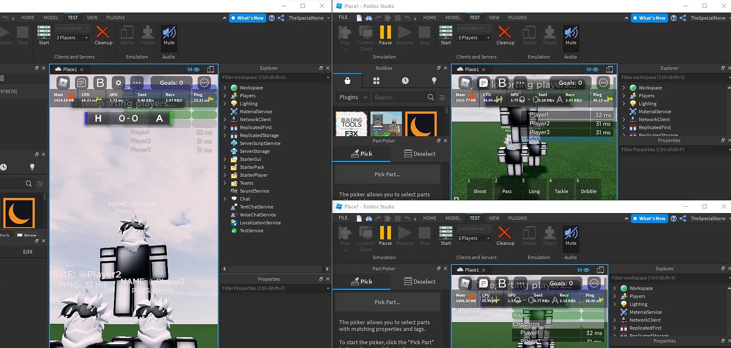The height and width of the screenshot is (348, 731).
Task: Click Mute audio icon in left Studio window
Action: (169, 35)
